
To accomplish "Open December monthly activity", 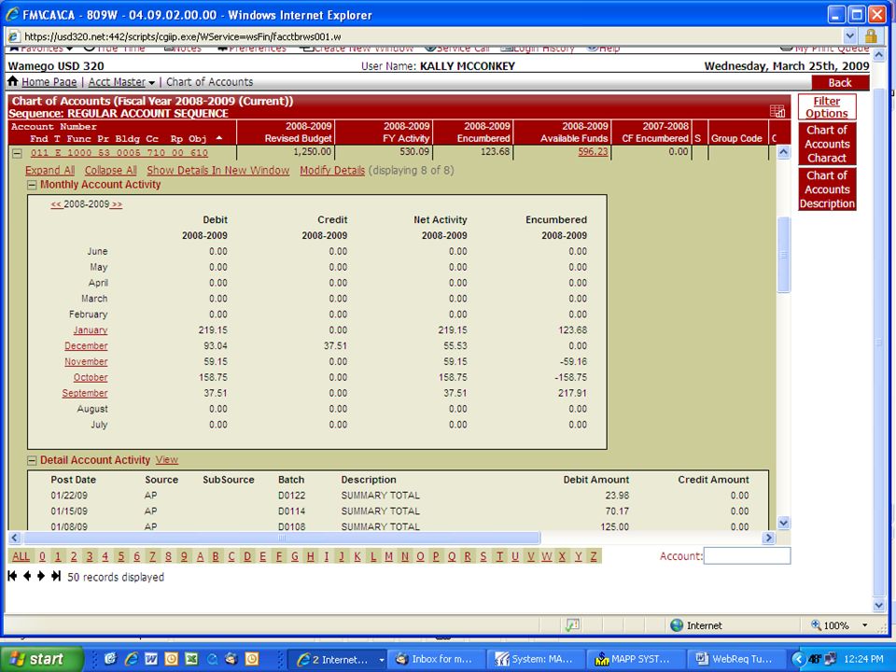I will coord(86,346).
